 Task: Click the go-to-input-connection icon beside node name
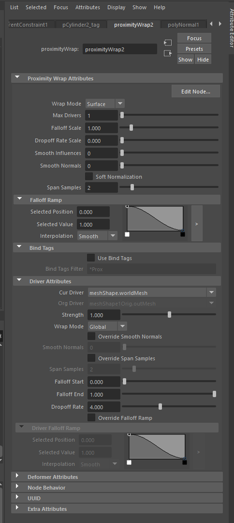[168, 43]
